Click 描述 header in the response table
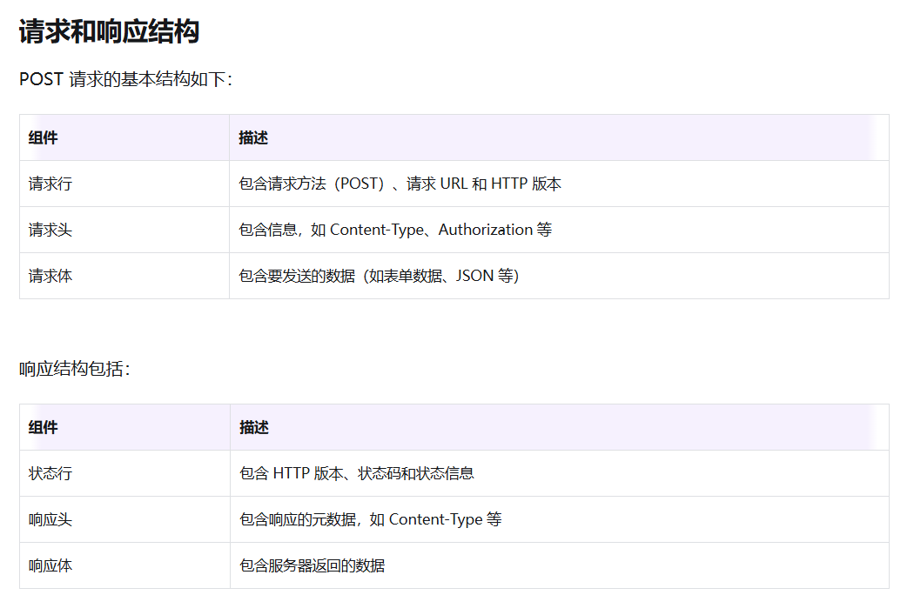 pyautogui.click(x=254, y=427)
